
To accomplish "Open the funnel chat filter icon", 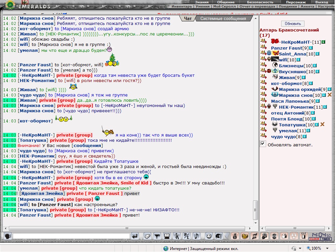I will point(157,236).
